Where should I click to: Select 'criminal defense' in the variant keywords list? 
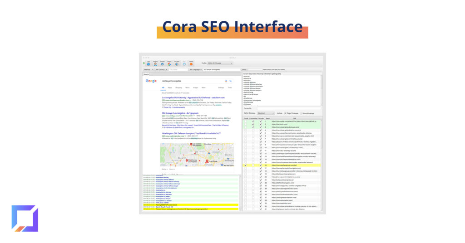click(249, 82)
